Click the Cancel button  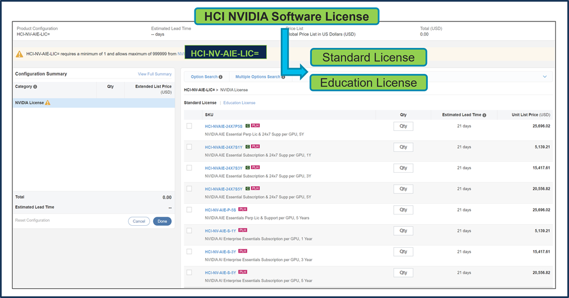[x=139, y=221]
